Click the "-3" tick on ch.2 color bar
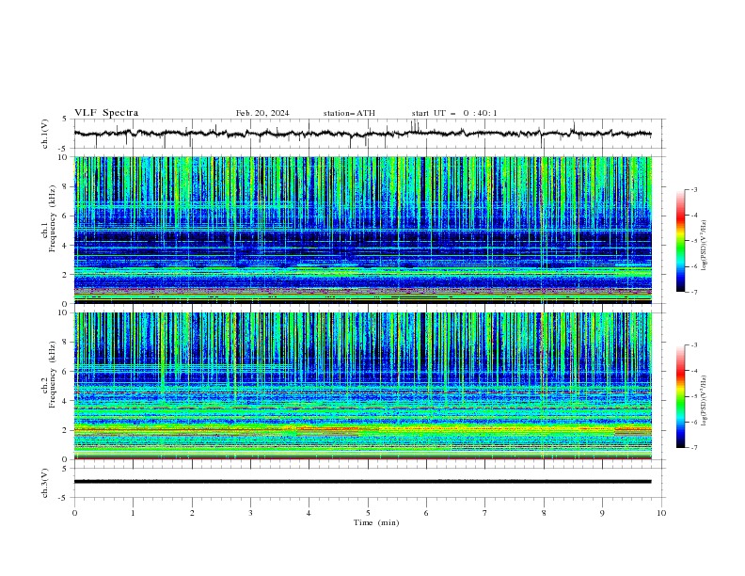The width and height of the screenshot is (745, 576). [x=694, y=345]
